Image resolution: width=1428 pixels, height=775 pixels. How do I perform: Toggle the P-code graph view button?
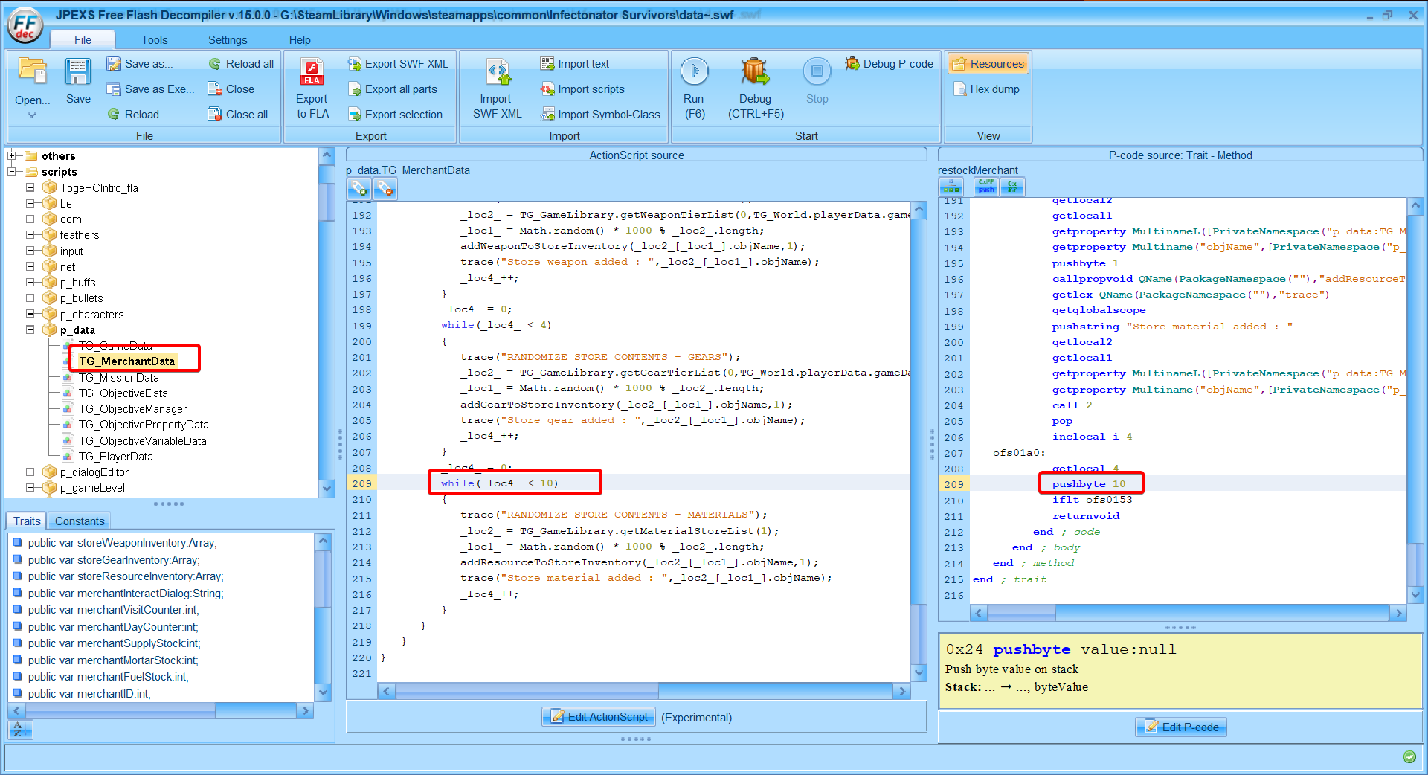click(951, 187)
